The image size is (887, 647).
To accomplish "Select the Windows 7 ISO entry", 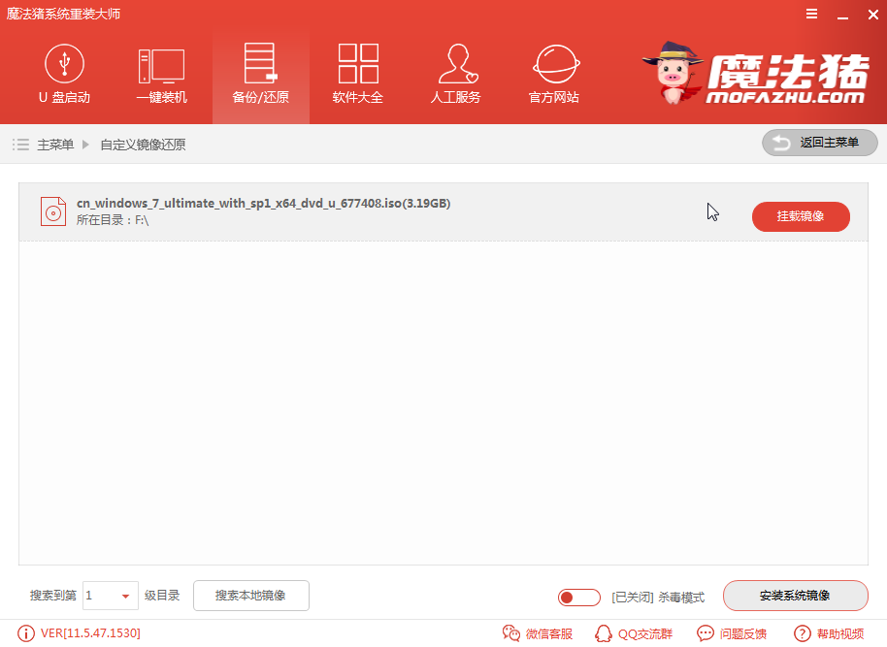I will [260, 204].
